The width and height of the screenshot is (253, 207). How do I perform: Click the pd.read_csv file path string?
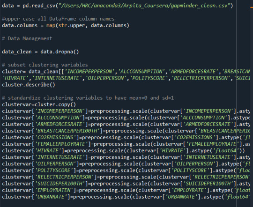click(x=144, y=6)
